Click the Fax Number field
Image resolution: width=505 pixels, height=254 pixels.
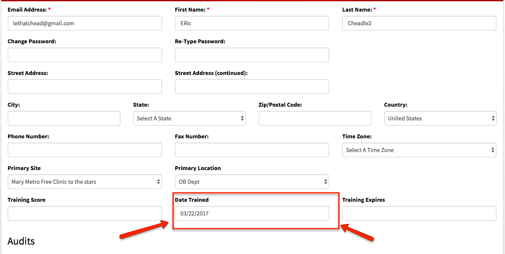point(252,150)
